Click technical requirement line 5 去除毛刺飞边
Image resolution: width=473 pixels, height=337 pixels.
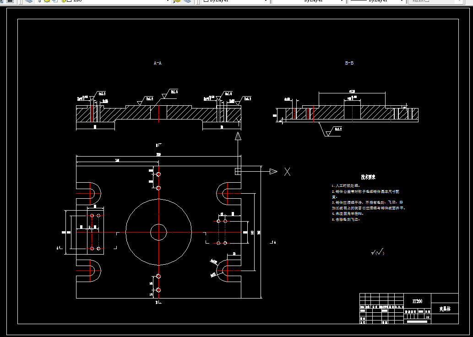[x=346, y=220]
